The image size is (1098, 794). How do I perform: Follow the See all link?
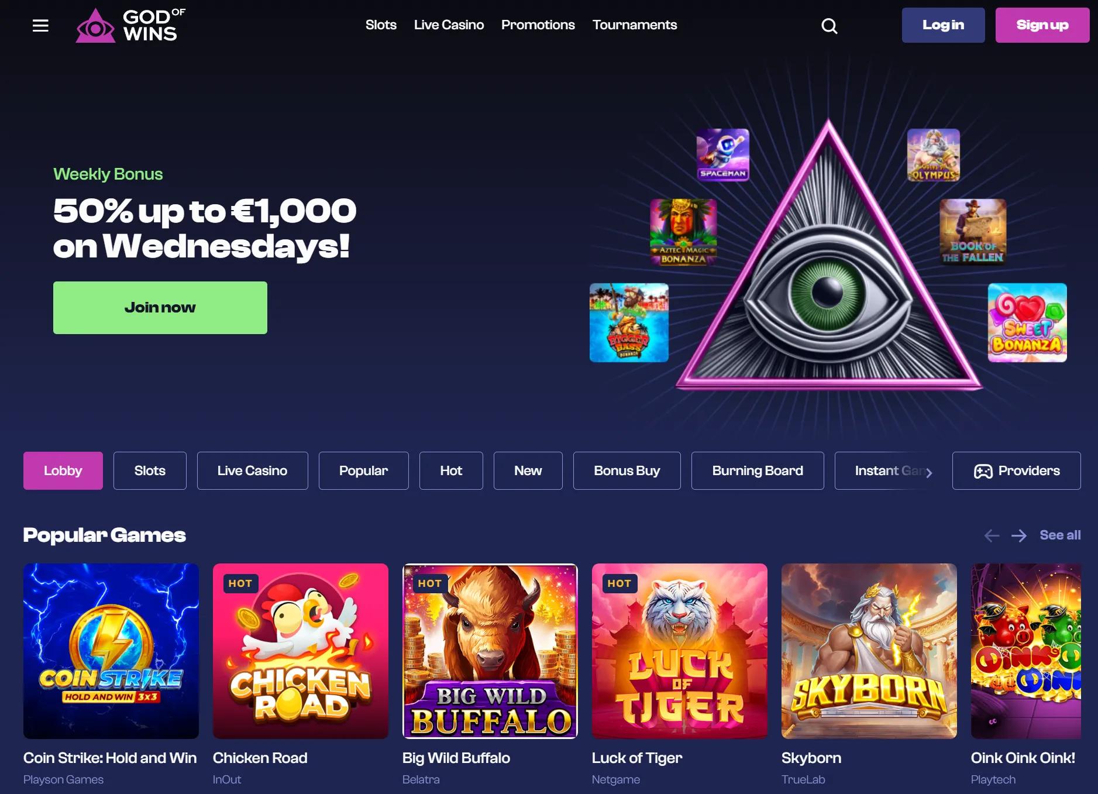click(1060, 535)
